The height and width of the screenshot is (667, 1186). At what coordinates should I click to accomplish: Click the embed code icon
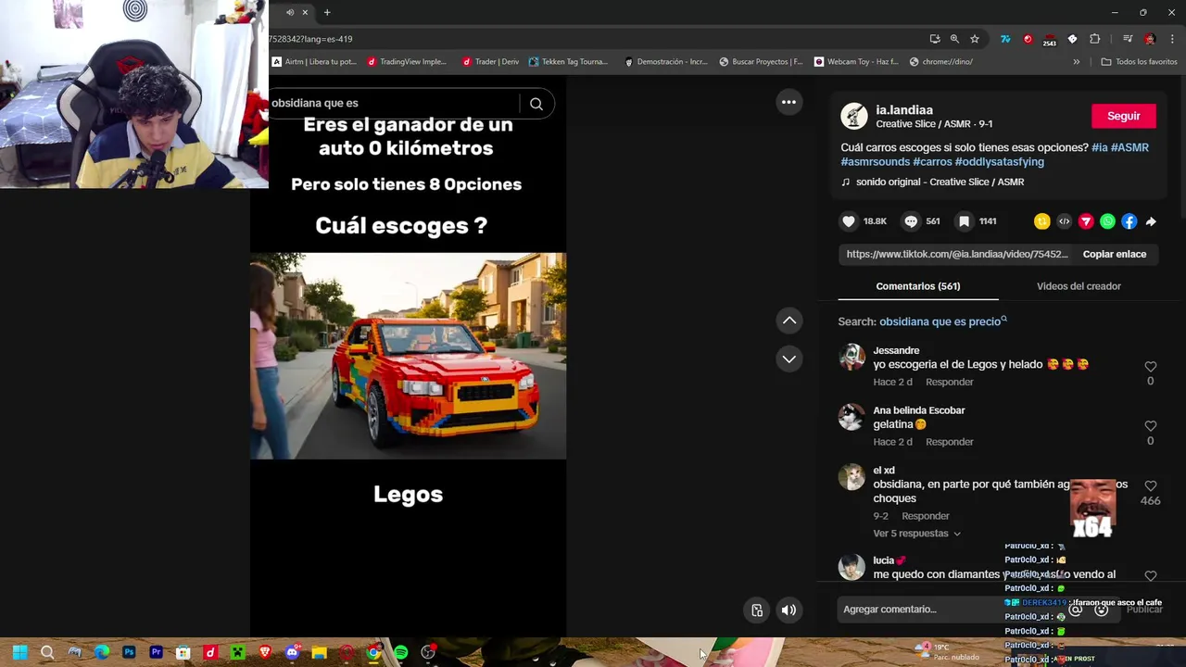(x=1064, y=221)
